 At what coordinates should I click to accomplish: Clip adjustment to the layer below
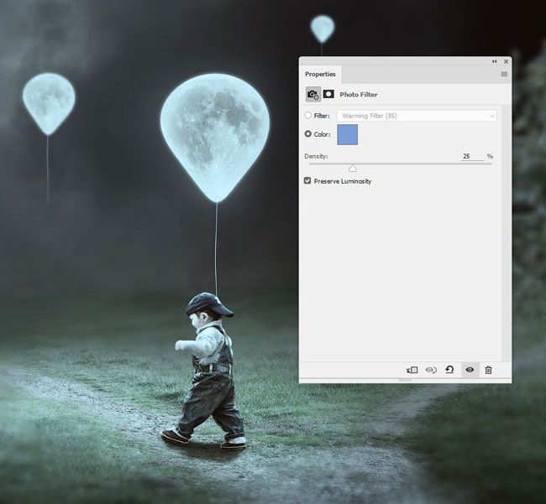pyautogui.click(x=412, y=370)
